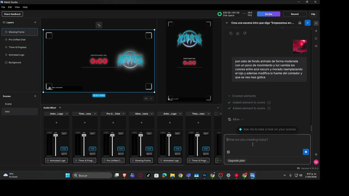349x196 pixels.
Task: Click Ask me to take a look suggestion
Action: (x=267, y=129)
